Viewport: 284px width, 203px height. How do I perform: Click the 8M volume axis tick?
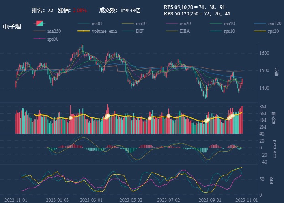point(263,107)
